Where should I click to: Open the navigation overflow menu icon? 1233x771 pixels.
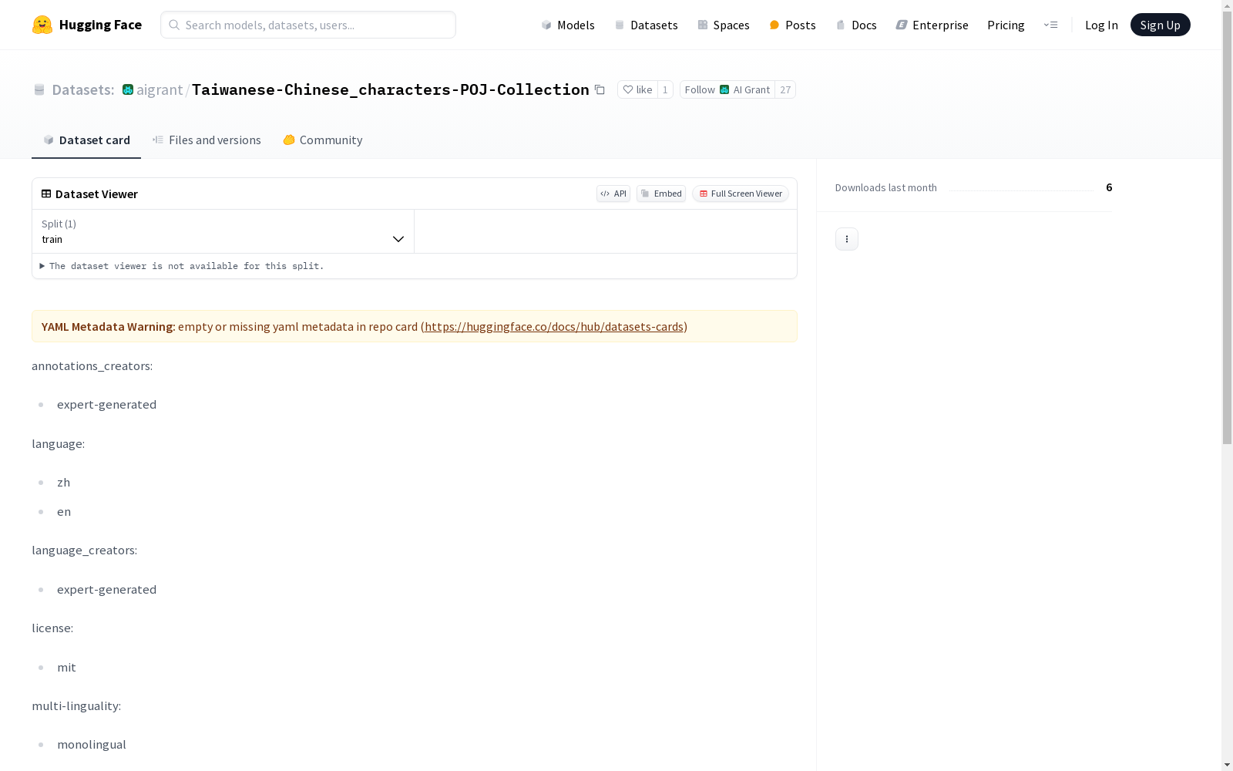pyautogui.click(x=1050, y=25)
